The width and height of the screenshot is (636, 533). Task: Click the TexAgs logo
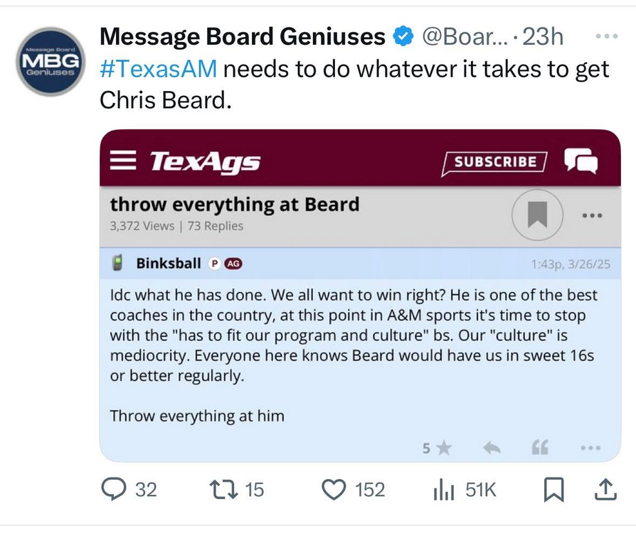coord(205,162)
